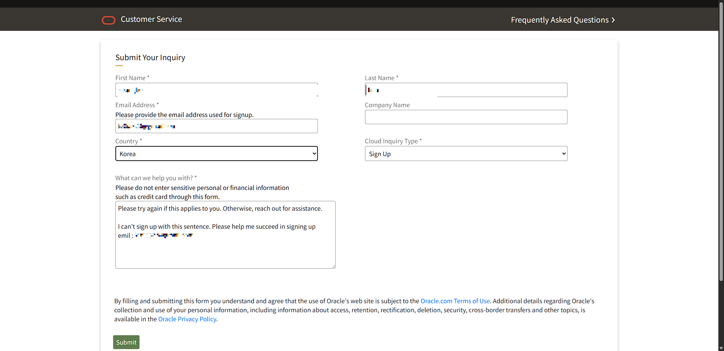Open the Customer Service header link
The image size is (724, 351).
click(x=151, y=19)
